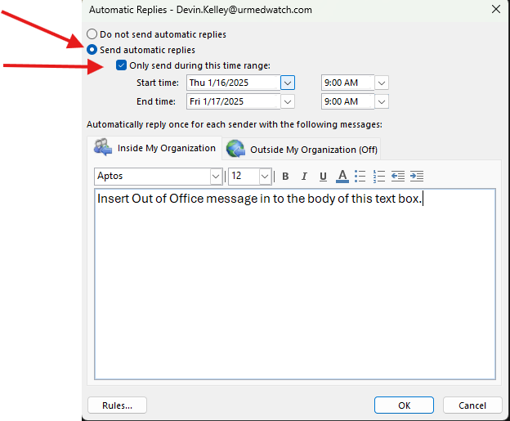The width and height of the screenshot is (510, 421).
Task: Click the font color button
Action: tap(342, 176)
